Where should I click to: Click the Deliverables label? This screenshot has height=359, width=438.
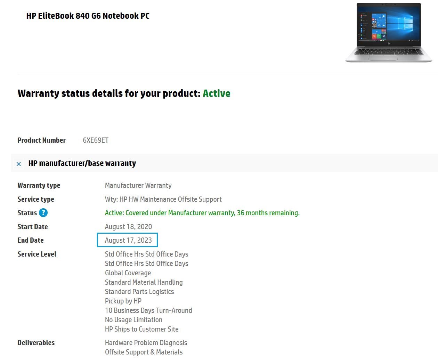tap(36, 343)
